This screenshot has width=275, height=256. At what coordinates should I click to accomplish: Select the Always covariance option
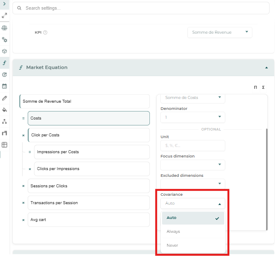click(193, 232)
